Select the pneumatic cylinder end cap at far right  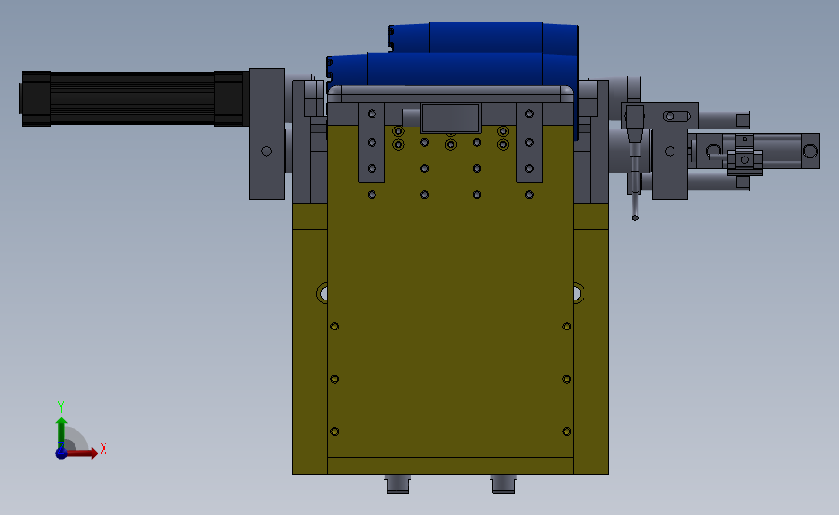[810, 151]
